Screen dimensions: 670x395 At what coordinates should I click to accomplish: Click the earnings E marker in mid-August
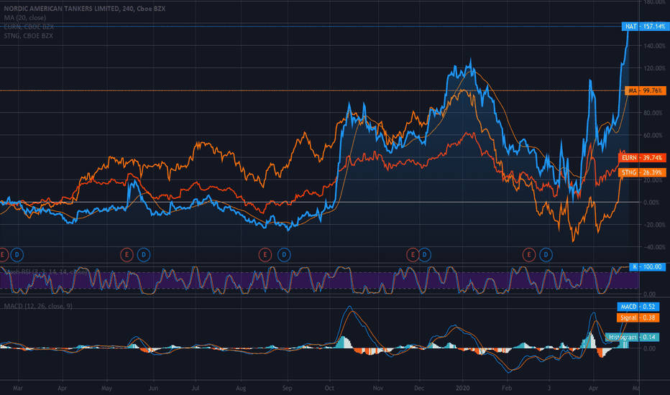pos(265,255)
